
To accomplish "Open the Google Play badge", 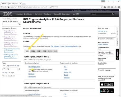I will pos(107,91).
